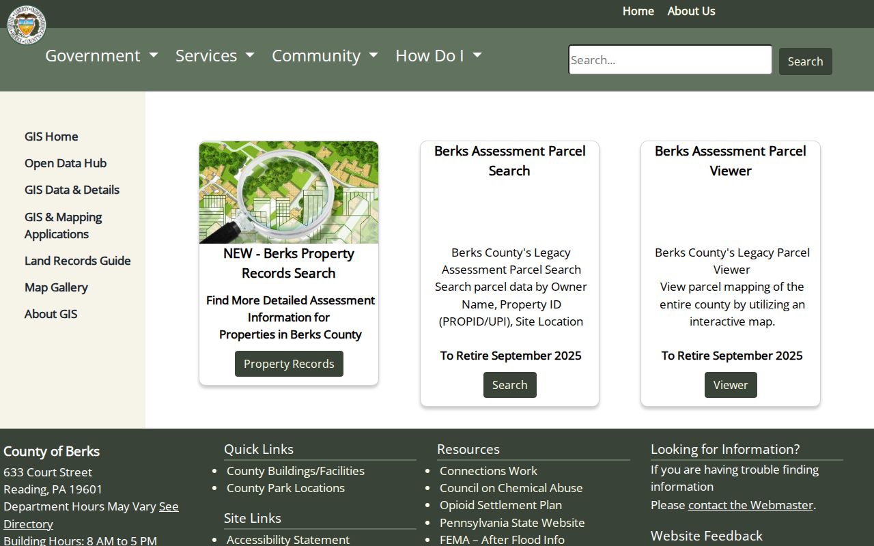The height and width of the screenshot is (546, 874).
Task: Expand the How Do I dropdown
Action: (x=438, y=55)
